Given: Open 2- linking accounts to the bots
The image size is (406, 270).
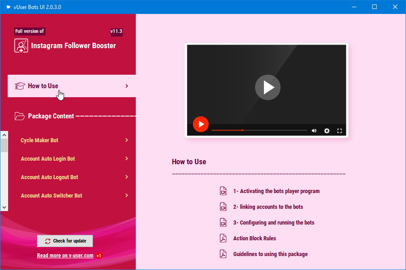Looking at the screenshot, I should point(268,207).
